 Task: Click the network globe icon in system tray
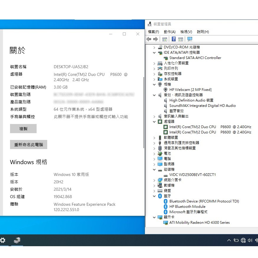coord(243,240)
